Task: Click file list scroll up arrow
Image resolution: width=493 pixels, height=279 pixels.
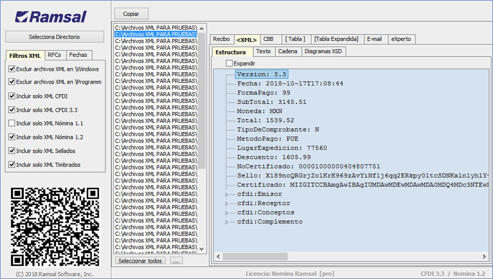Action: click(202, 29)
